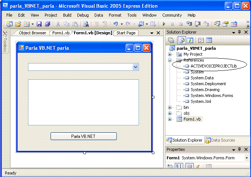Click the Find in files icon
Image resolution: width=251 pixels, height=177 pixels.
(86, 24)
